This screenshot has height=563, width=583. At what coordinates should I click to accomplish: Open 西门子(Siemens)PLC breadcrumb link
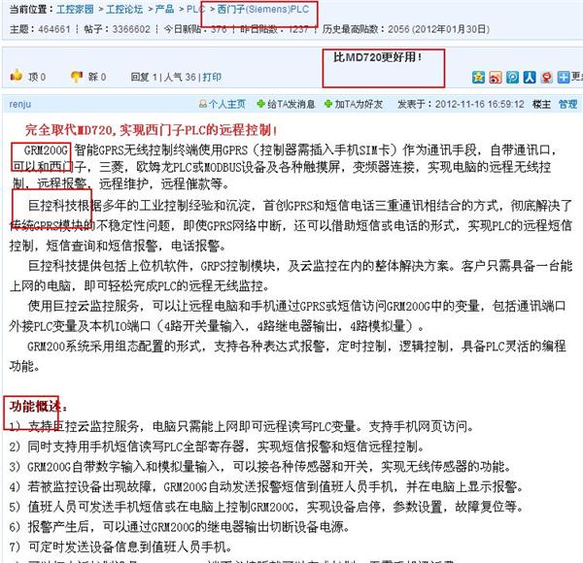point(263,9)
